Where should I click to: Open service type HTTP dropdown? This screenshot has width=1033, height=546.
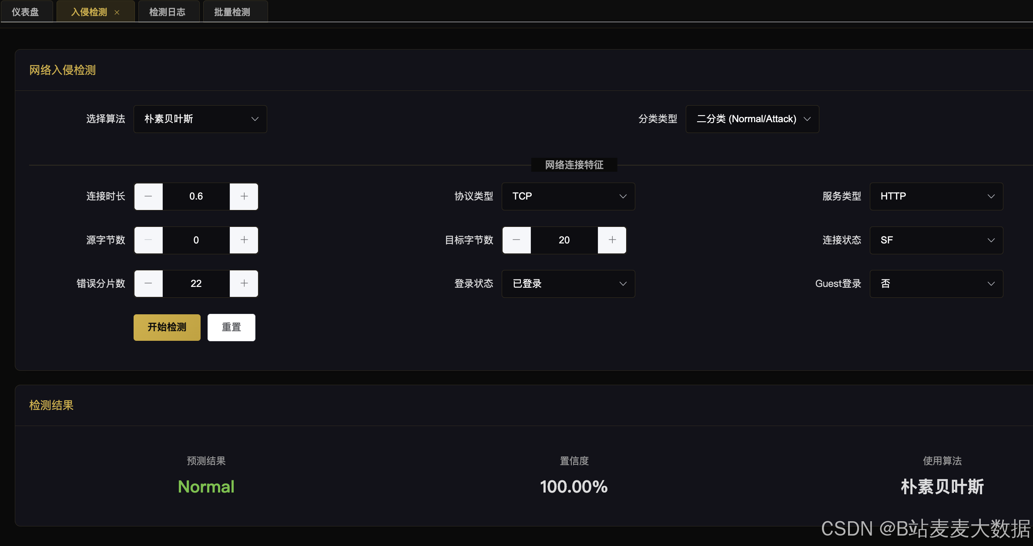coord(936,196)
